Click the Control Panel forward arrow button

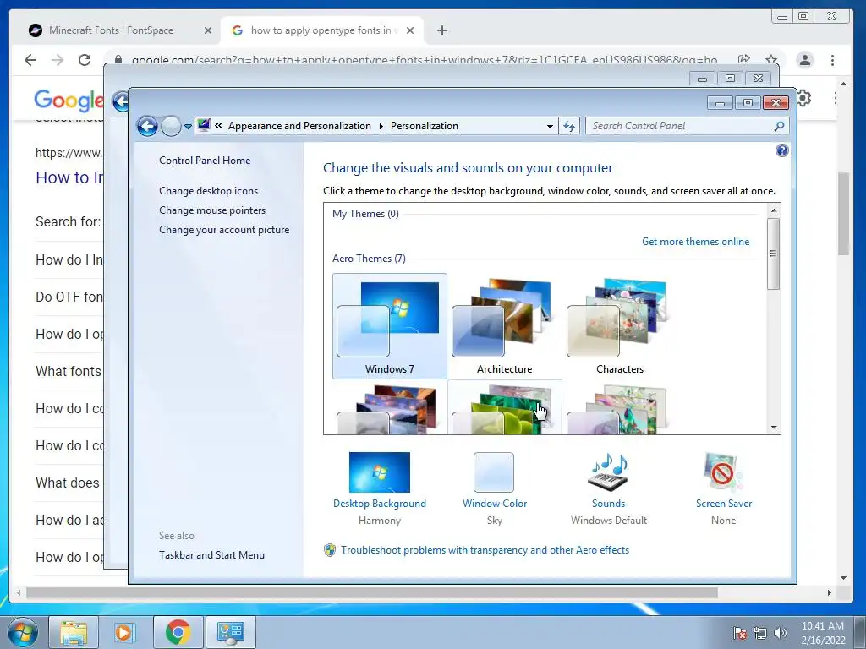click(171, 127)
